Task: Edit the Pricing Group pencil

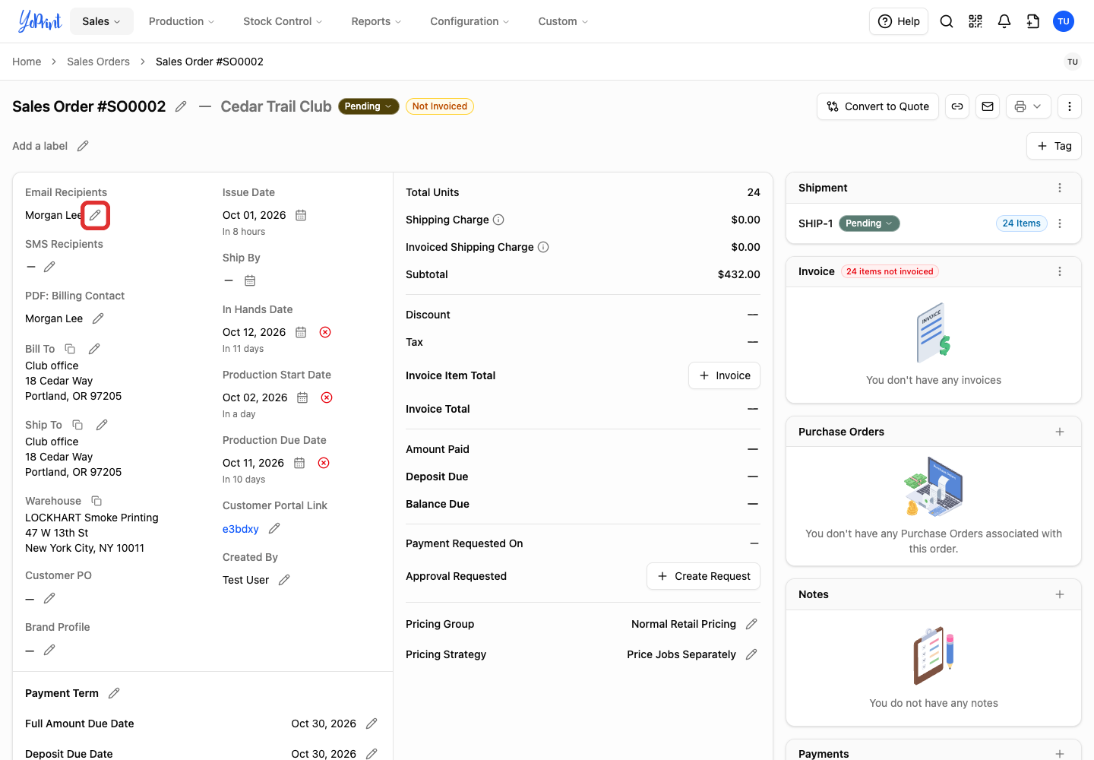Action: pos(751,624)
